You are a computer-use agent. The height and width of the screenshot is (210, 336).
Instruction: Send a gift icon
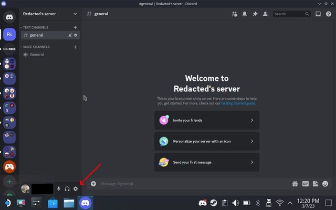click(295, 184)
